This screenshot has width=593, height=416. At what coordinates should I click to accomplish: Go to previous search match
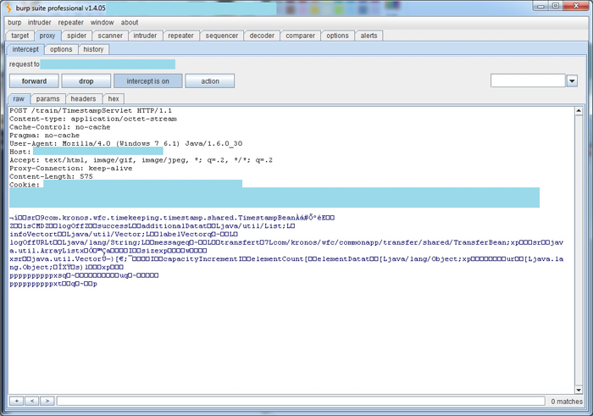tap(32, 401)
